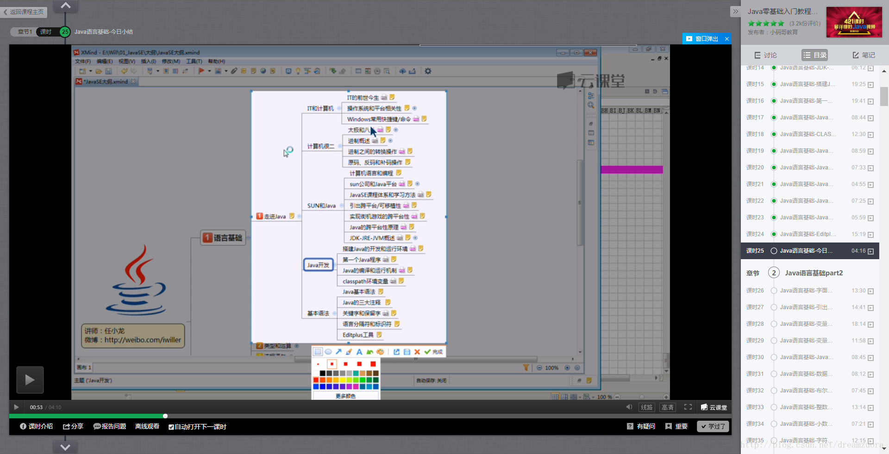Open the 线路 line selector

click(x=647, y=407)
